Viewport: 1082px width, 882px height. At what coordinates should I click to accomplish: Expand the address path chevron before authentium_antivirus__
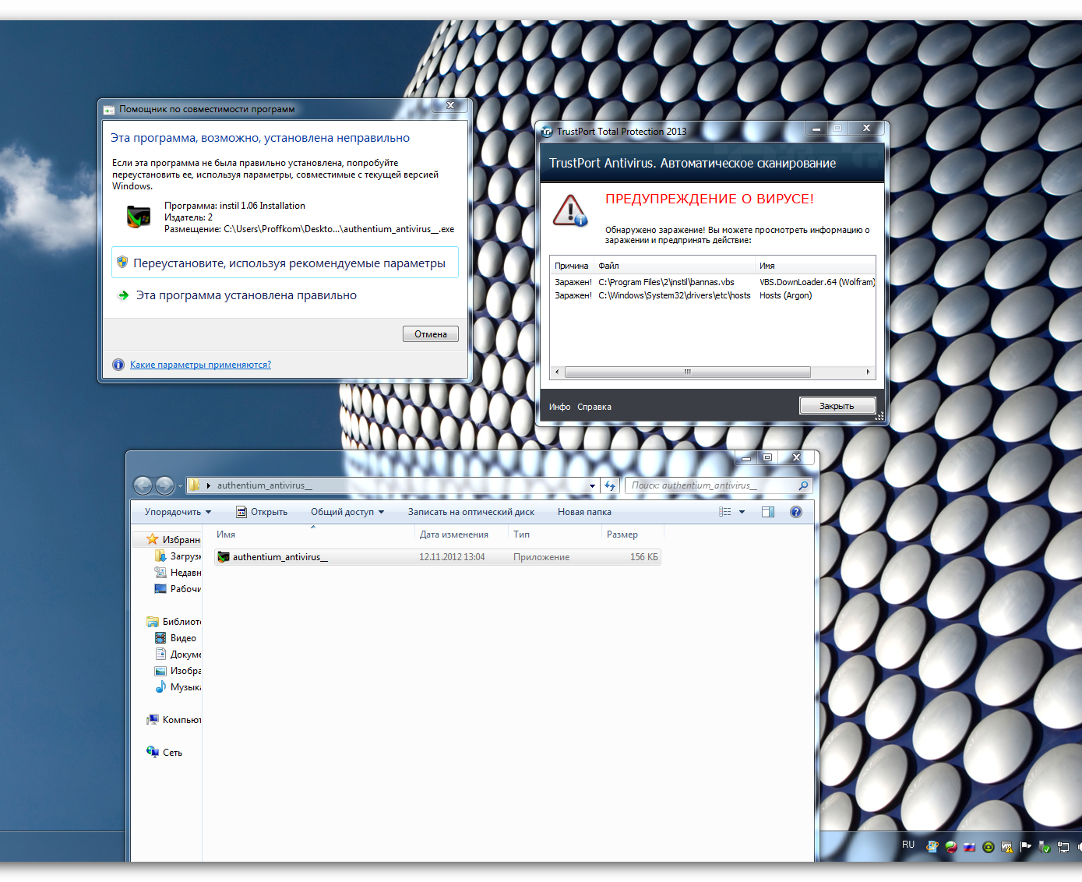pyautogui.click(x=209, y=485)
